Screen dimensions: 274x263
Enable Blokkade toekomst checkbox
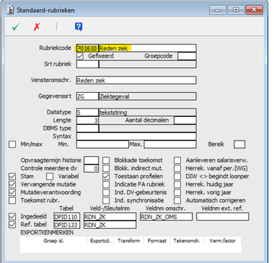click(106, 161)
